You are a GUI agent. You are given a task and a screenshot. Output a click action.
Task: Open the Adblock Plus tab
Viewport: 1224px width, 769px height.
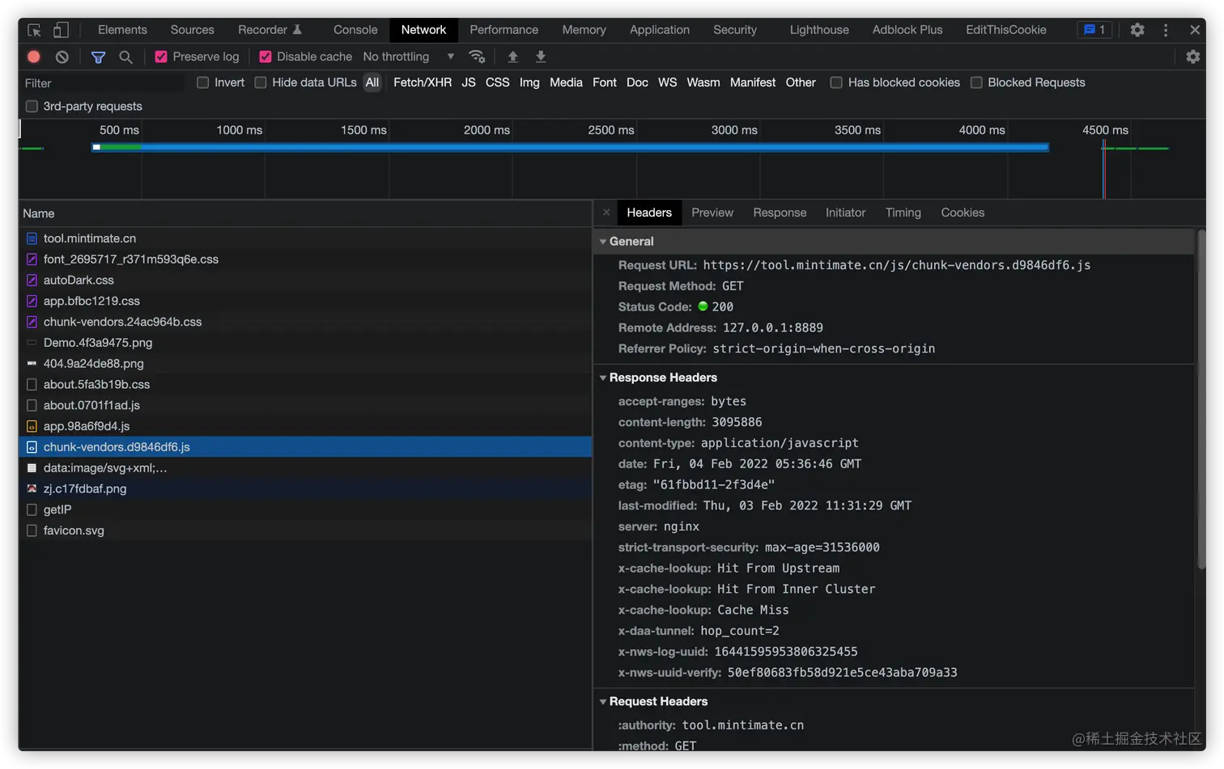point(907,30)
